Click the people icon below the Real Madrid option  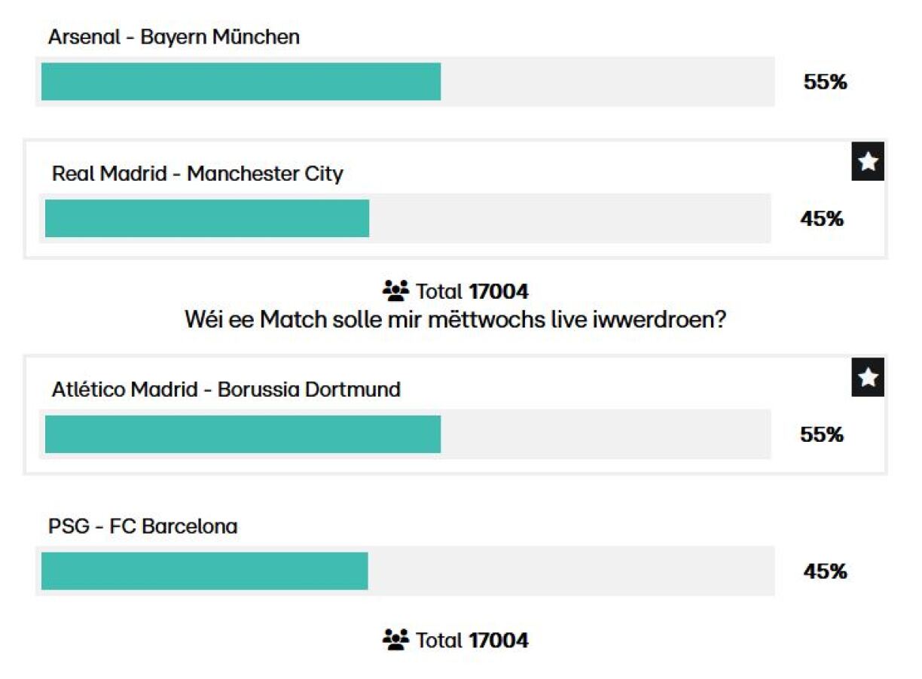coord(395,291)
